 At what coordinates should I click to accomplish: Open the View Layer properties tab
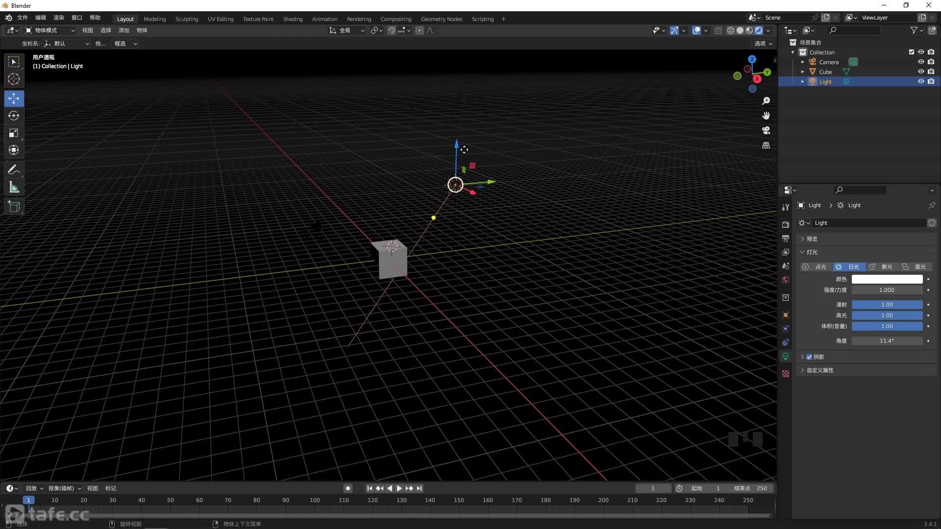click(786, 252)
